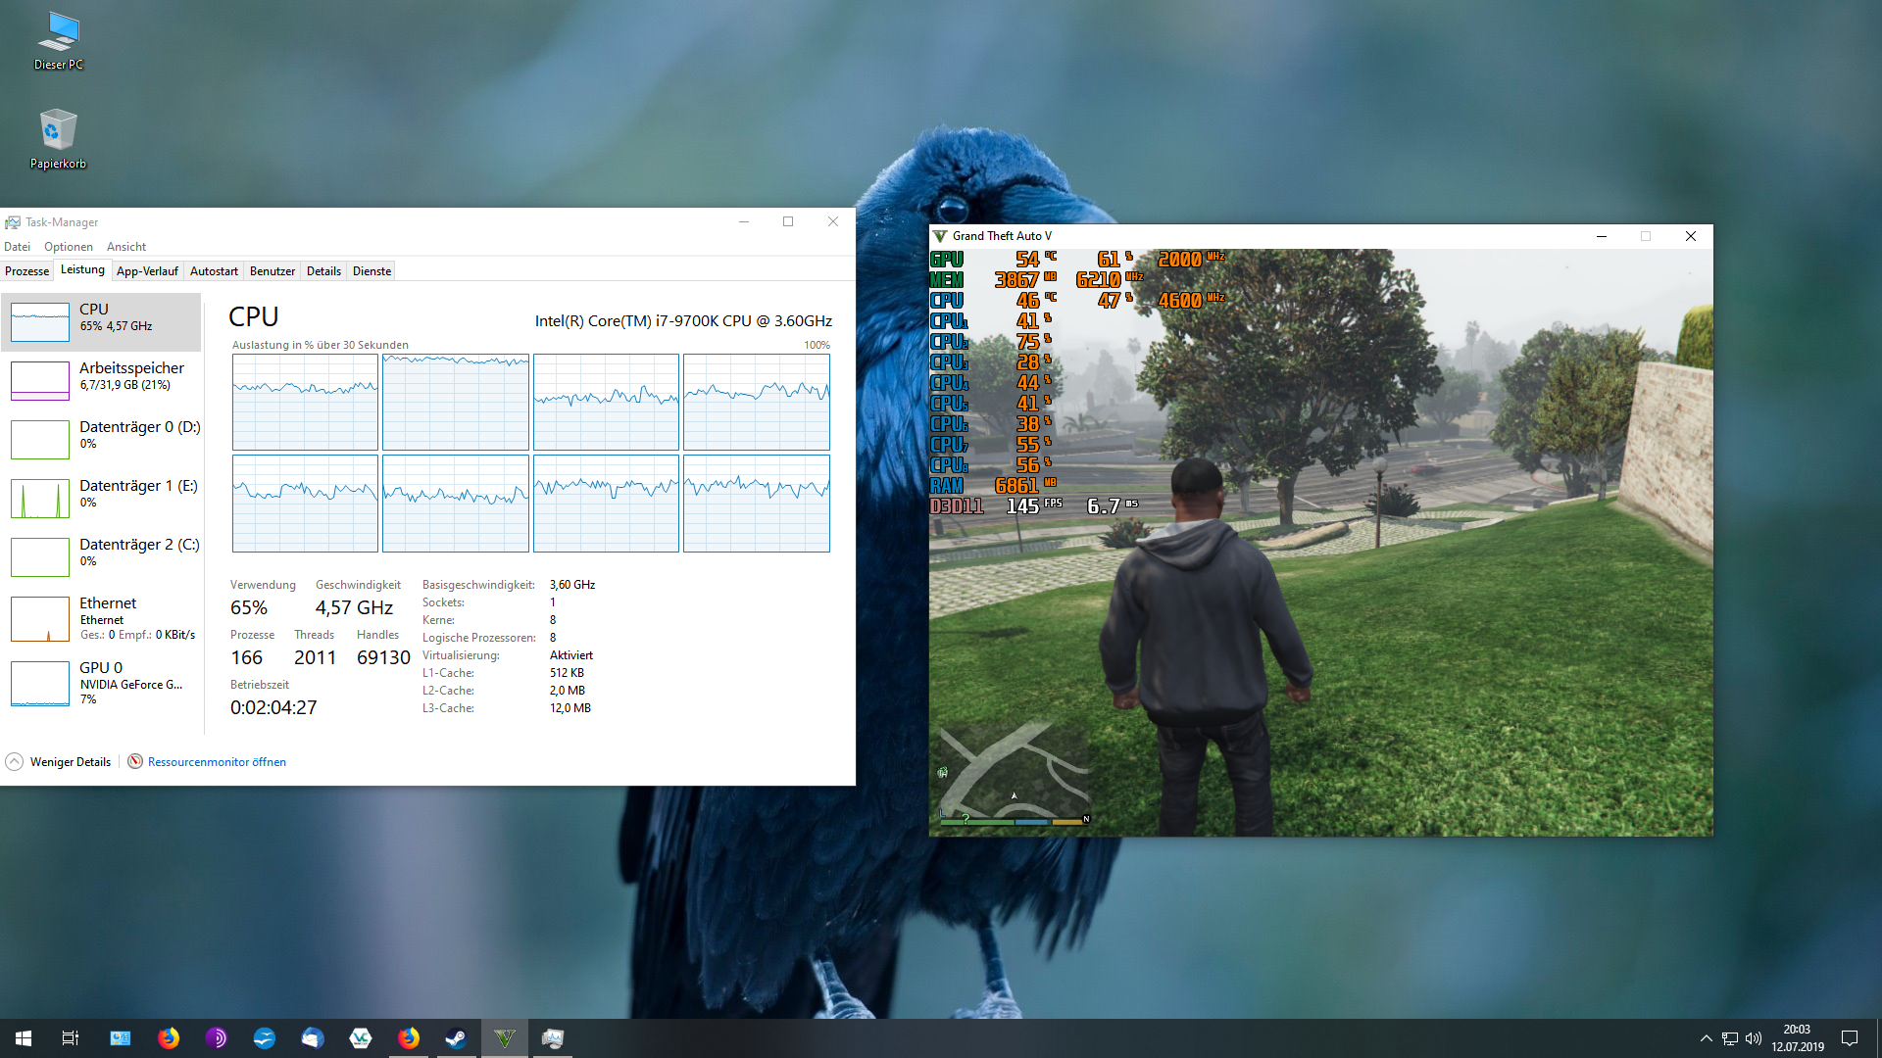This screenshot has height=1058, width=1882.
Task: Open the purple Tor Browser taskbar icon
Action: coord(217,1038)
